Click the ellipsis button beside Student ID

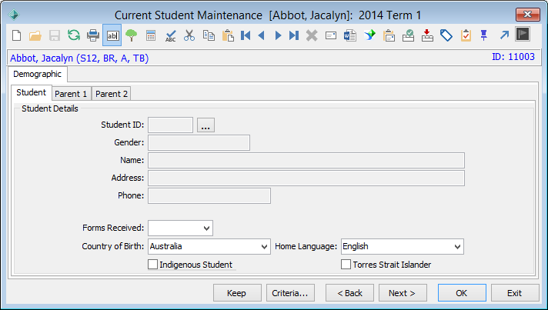205,125
